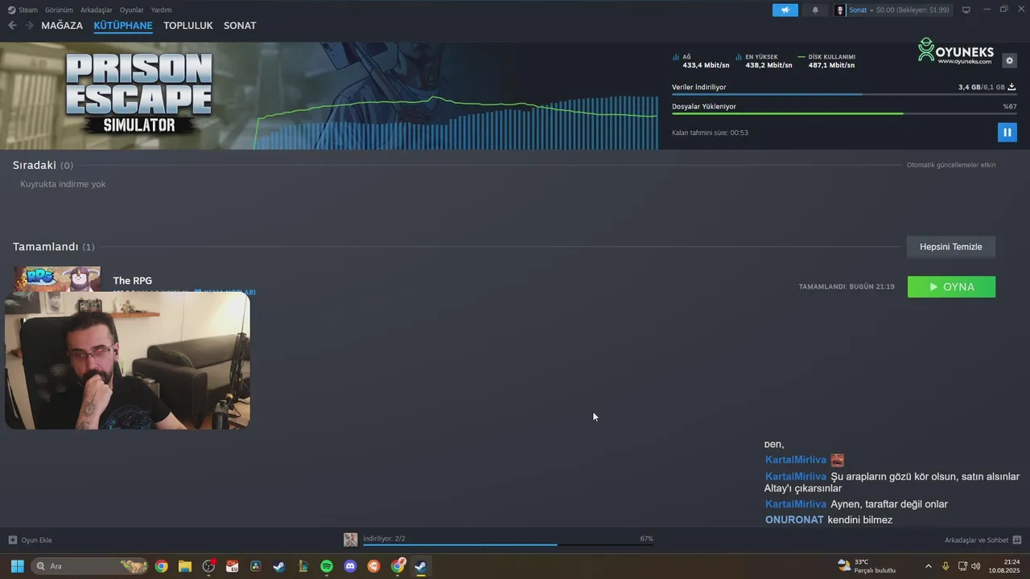1030x579 pixels.
Task: Click the download size icon next to 6,1 GB
Action: point(1011,87)
